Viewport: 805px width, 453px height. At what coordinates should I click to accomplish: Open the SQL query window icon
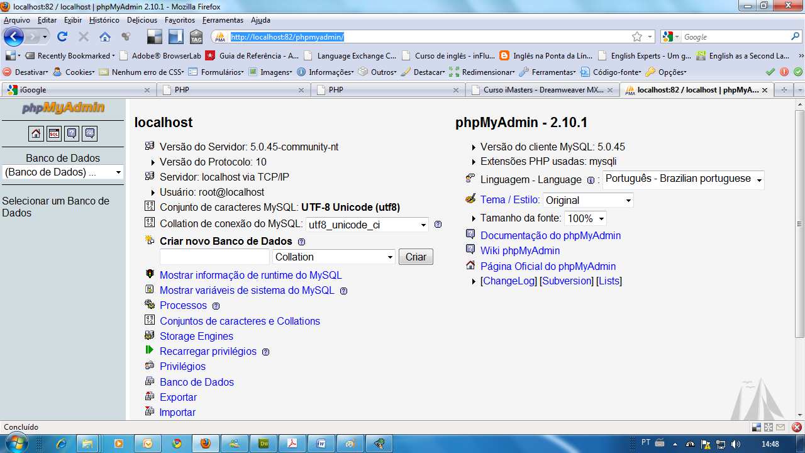click(54, 133)
